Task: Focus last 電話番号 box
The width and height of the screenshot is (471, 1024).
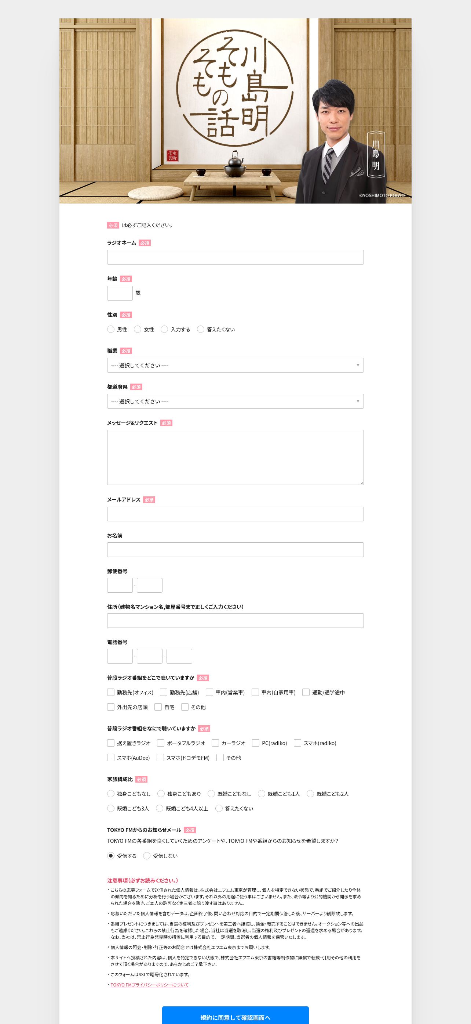Action: click(179, 656)
